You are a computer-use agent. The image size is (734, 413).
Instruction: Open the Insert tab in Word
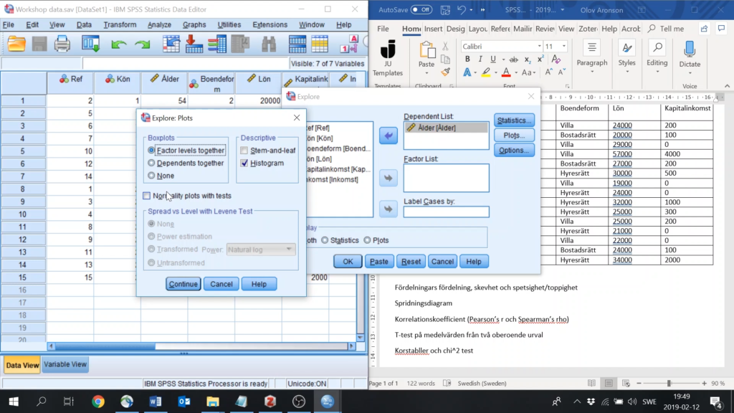433,29
